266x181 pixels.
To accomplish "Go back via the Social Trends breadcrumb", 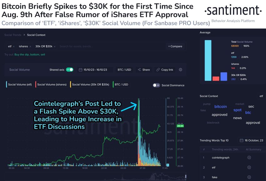I will (x=13, y=35).
